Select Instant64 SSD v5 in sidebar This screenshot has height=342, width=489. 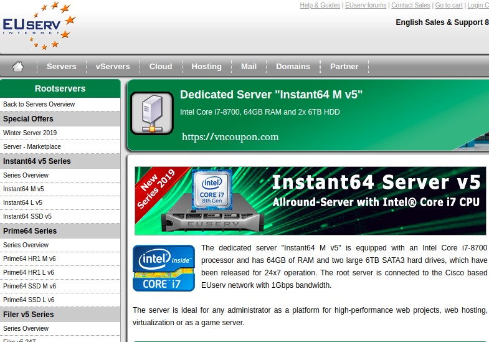click(x=60, y=217)
